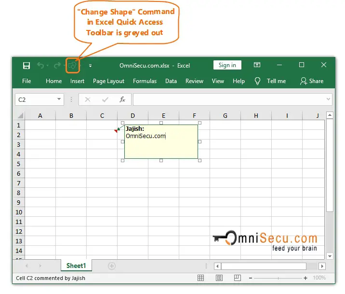Minimize the Excel window
Viewport: 345px width, 294px height.
tap(279, 65)
